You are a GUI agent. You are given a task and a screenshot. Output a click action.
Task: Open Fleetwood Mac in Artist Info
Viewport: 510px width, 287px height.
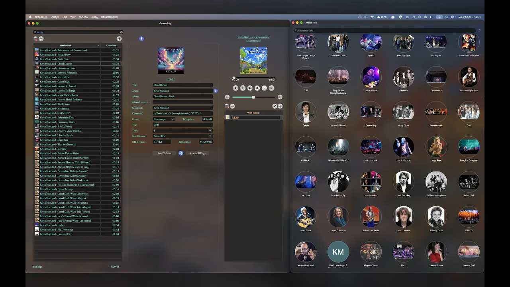click(338, 42)
